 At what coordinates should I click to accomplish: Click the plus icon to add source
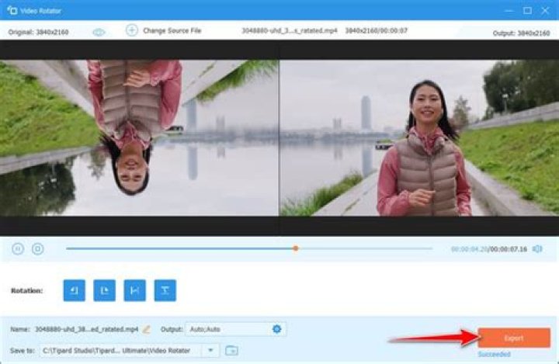click(x=131, y=30)
